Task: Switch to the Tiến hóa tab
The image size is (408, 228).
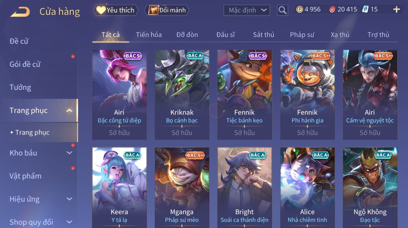Action: click(x=149, y=35)
